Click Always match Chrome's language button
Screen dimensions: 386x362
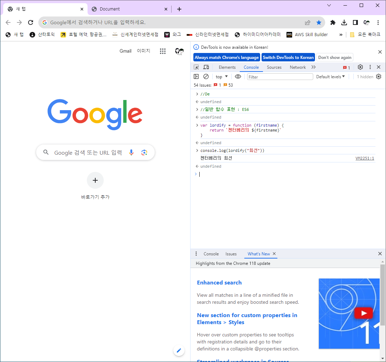[226, 58]
